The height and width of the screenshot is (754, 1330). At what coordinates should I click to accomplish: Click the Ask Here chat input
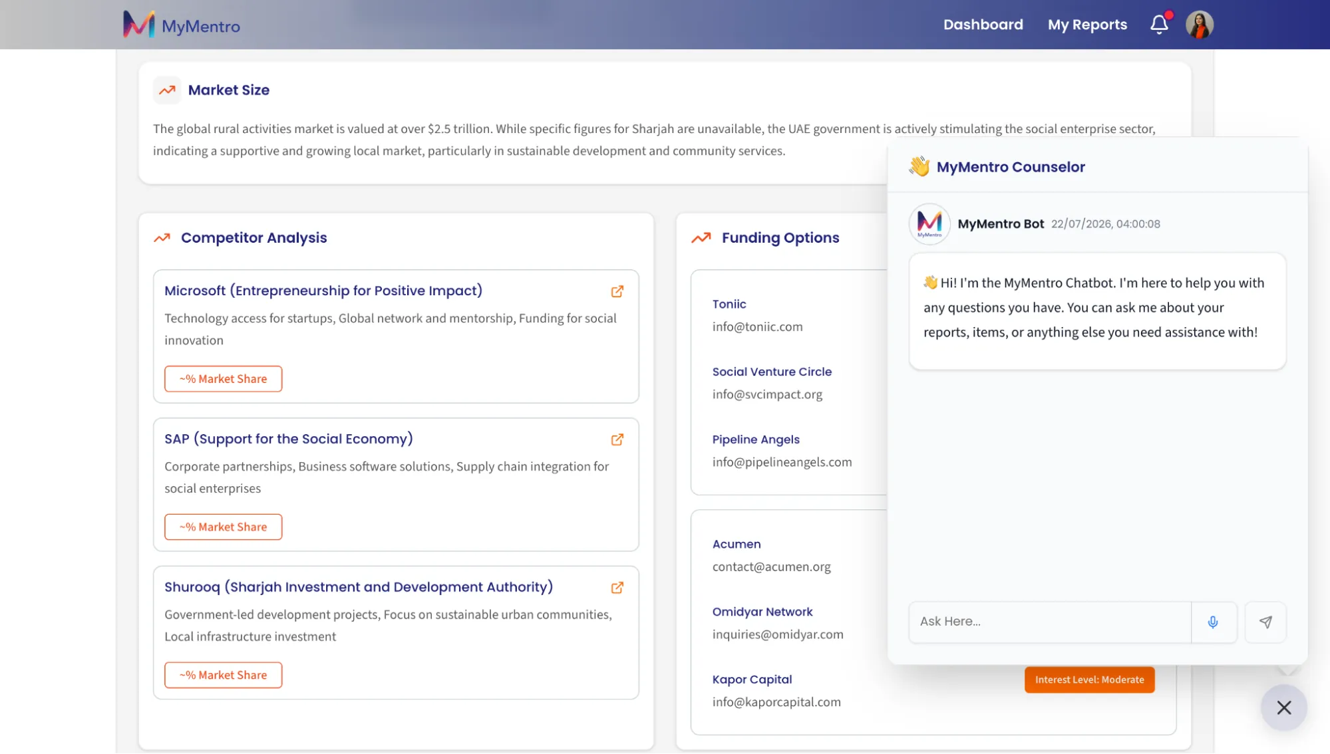click(1049, 622)
